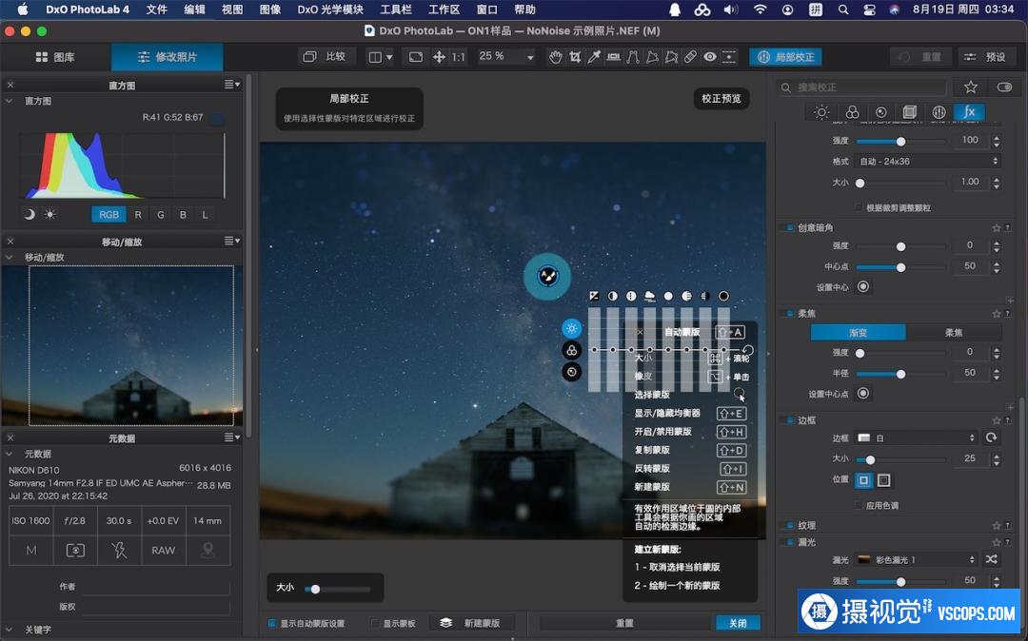This screenshot has width=1028, height=641.
Task: Open the 预设 presets button
Action: [x=986, y=57]
